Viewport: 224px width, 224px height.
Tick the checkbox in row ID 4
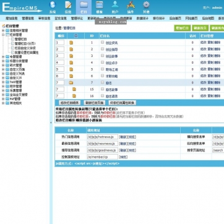click(x=102, y=62)
